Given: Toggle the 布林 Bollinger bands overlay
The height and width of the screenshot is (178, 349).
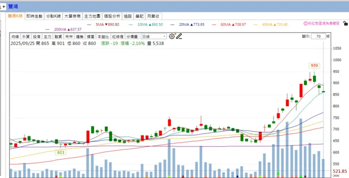Looking at the screenshot, I should [68, 37].
